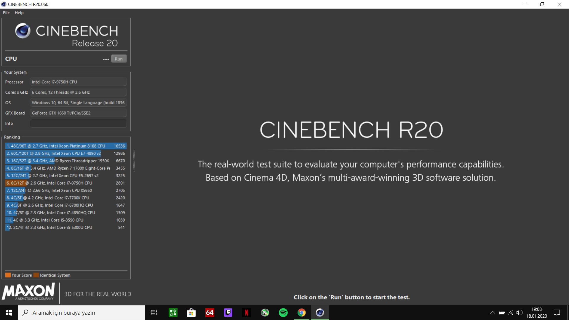Click the Task View taskbar icon
This screenshot has width=569, height=320.
[154, 313]
